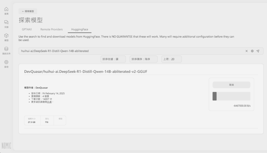Submit search with paper plane icon

(x=258, y=51)
